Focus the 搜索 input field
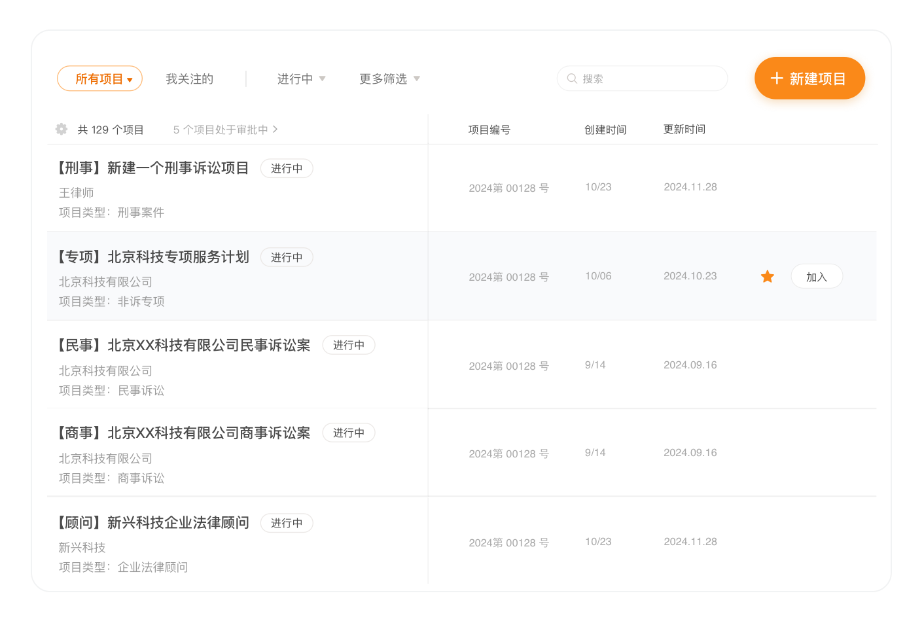The height and width of the screenshot is (623, 924). 648,79
